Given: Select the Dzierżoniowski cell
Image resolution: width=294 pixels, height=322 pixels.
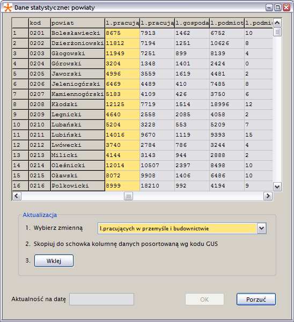Looking at the screenshot, I should tap(78, 43).
